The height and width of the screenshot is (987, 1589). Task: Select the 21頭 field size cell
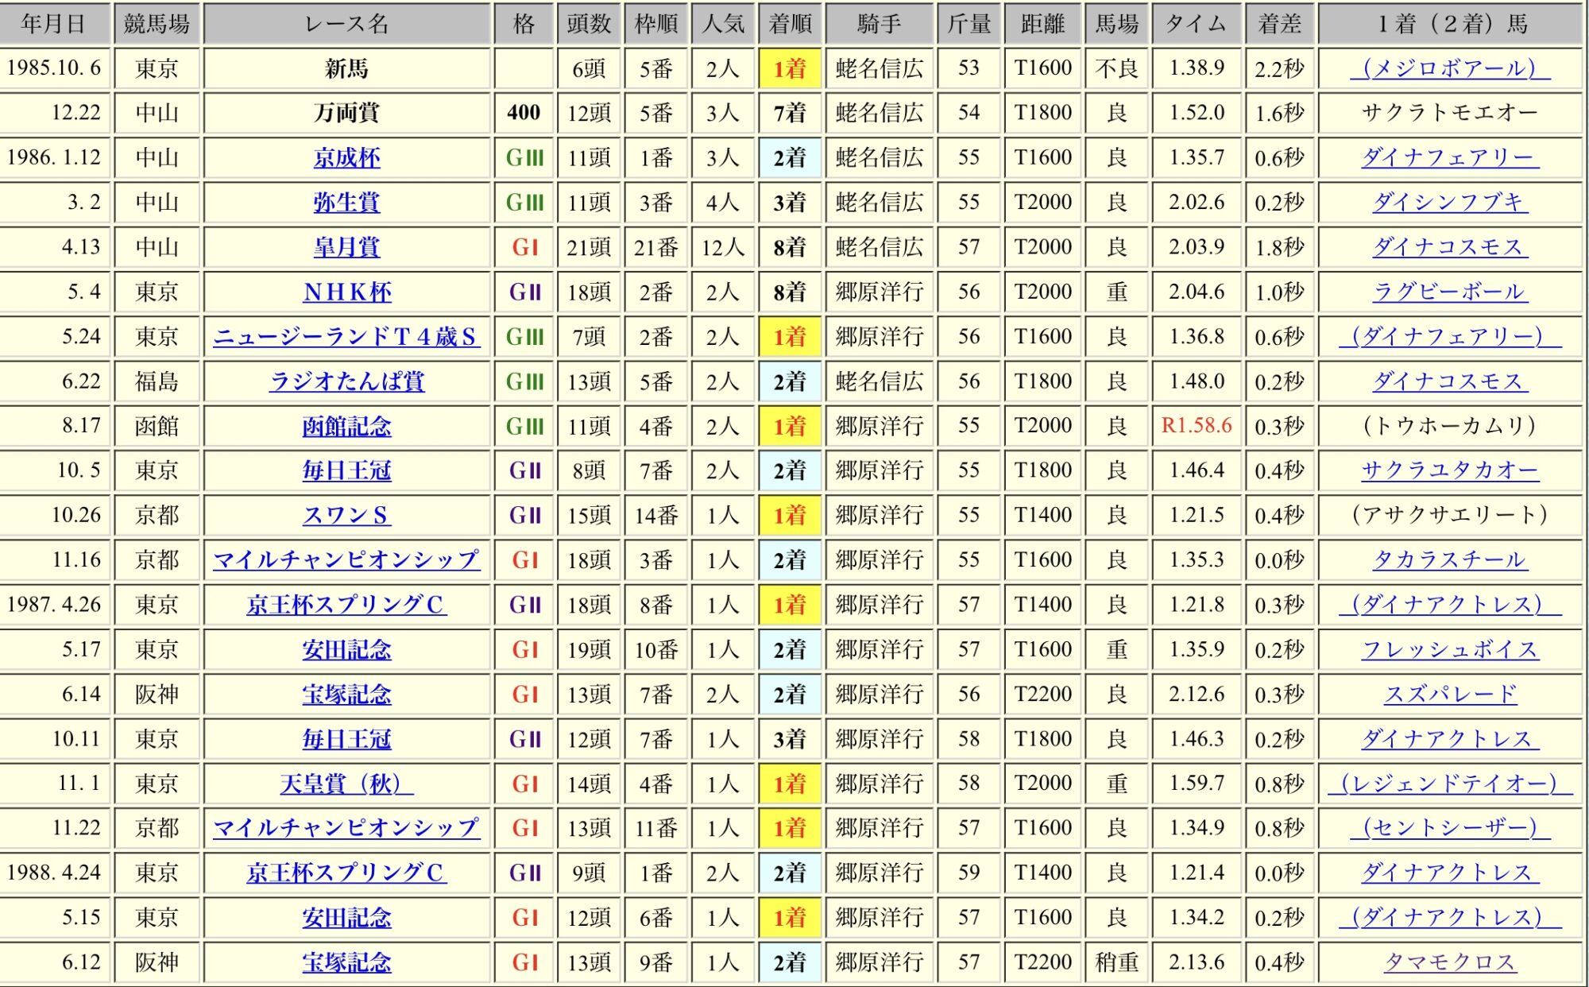coord(589,247)
